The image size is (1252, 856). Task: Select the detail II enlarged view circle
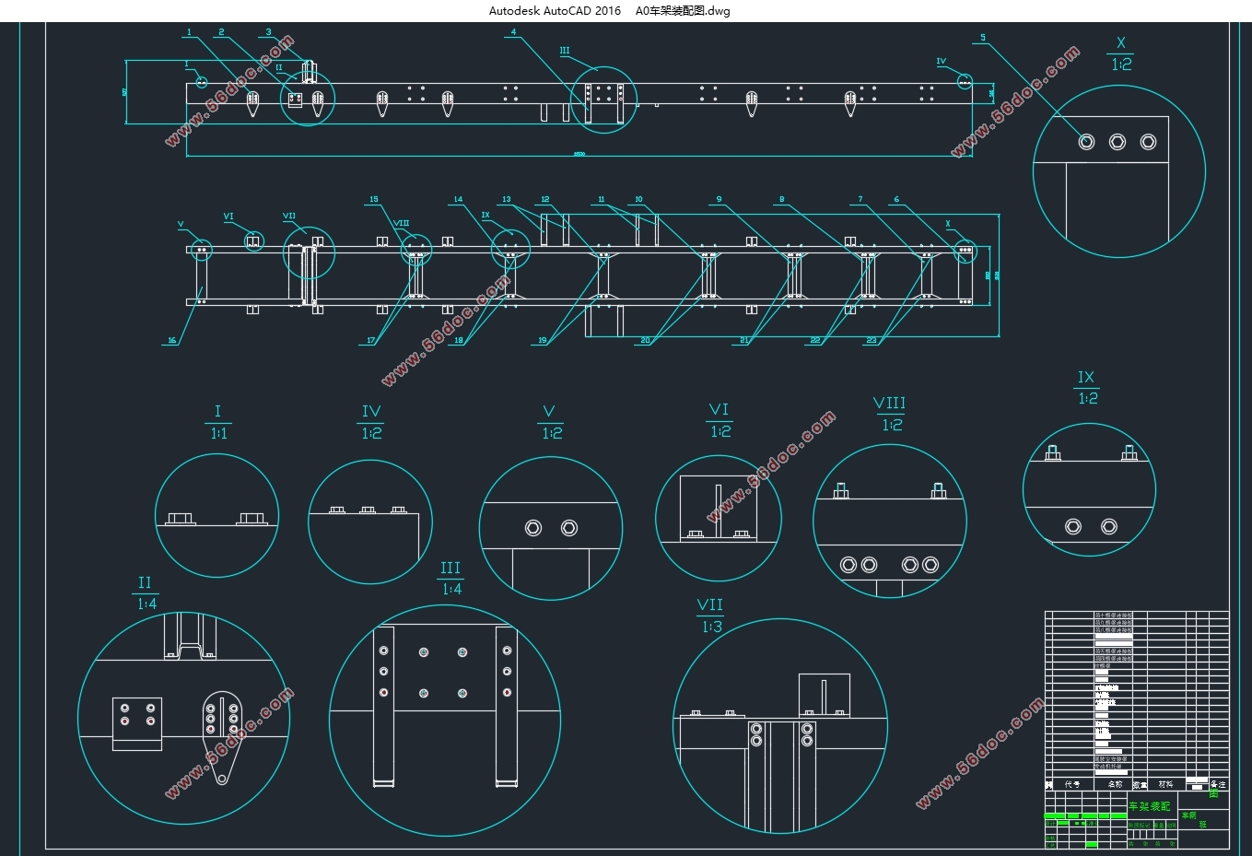click(x=183, y=717)
